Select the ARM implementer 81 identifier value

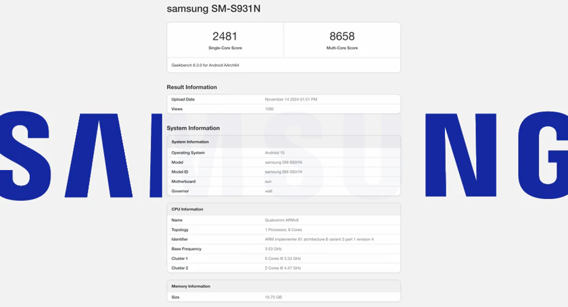pyautogui.click(x=319, y=240)
